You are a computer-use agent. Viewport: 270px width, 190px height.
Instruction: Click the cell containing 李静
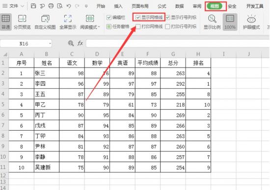(47, 157)
